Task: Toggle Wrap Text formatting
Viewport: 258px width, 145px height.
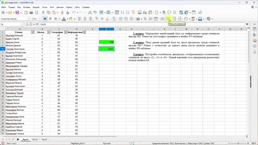Action: 114,19
